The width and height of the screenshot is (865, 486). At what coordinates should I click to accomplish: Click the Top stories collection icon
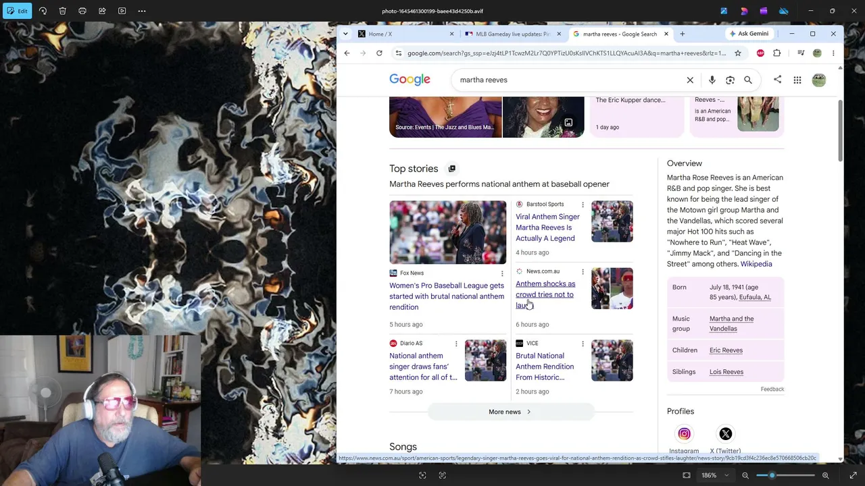[452, 169]
